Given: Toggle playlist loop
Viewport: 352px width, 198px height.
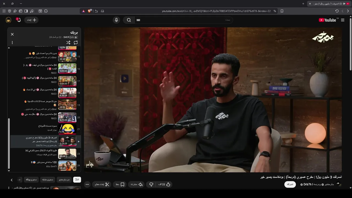Looking at the screenshot, I should click(76, 43).
